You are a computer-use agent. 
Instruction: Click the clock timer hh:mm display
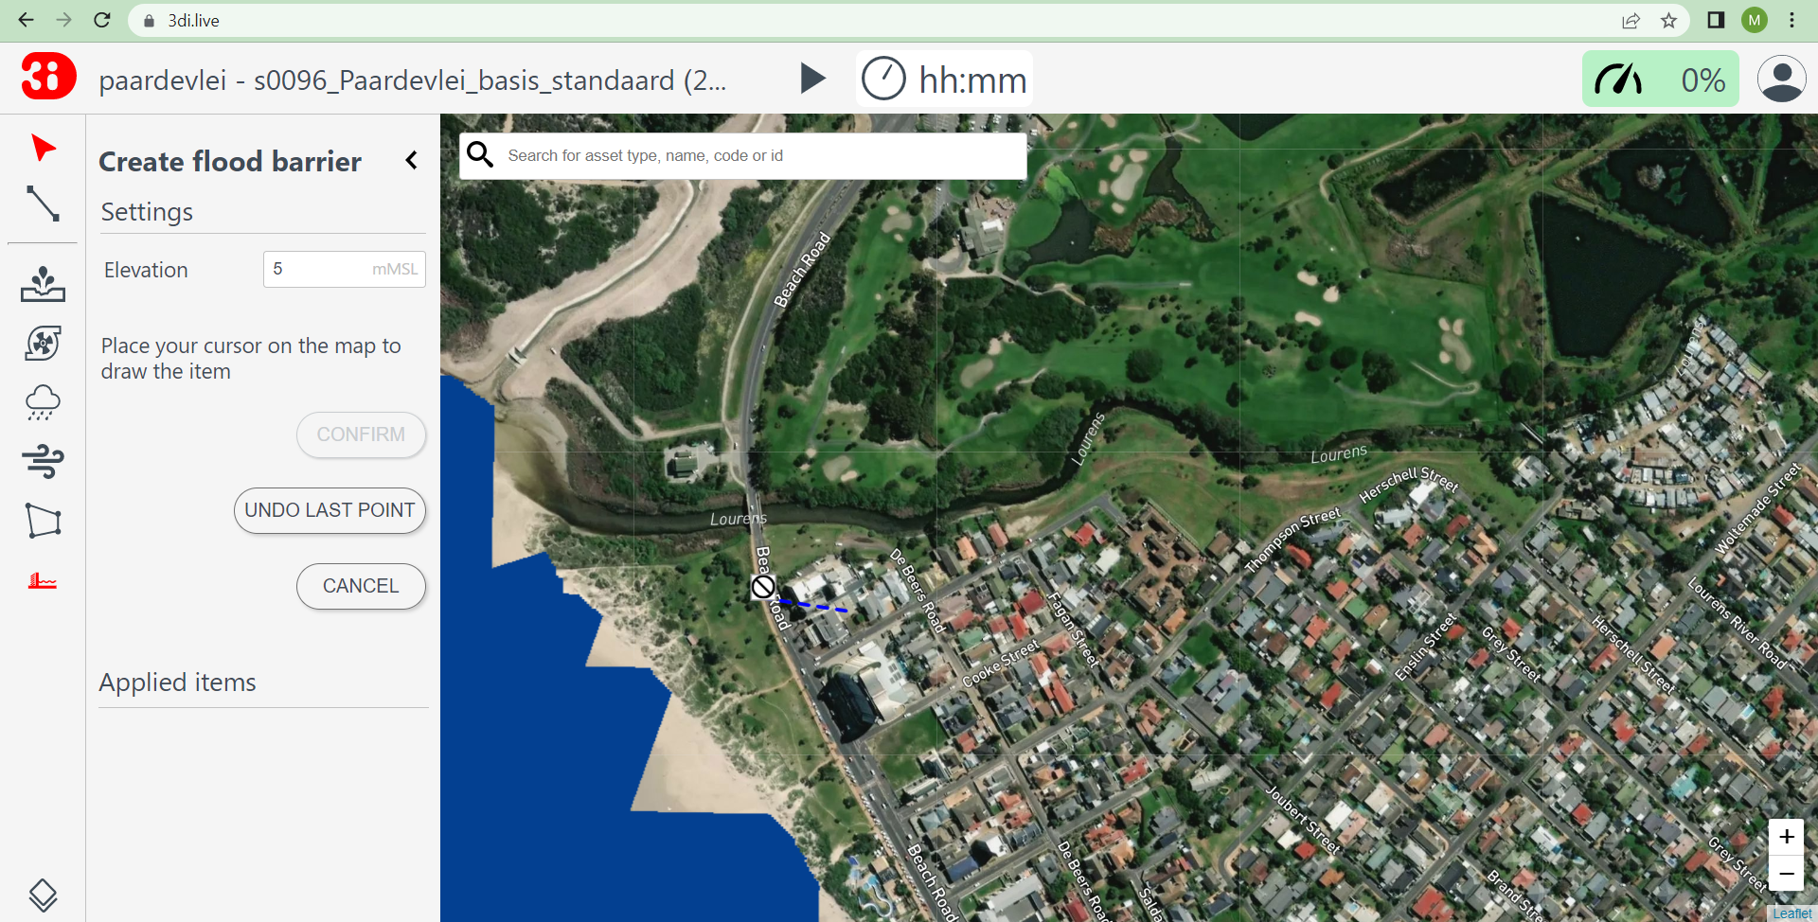point(943,79)
